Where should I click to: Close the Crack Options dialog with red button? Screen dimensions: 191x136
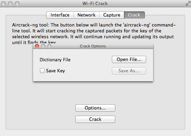[37, 46]
